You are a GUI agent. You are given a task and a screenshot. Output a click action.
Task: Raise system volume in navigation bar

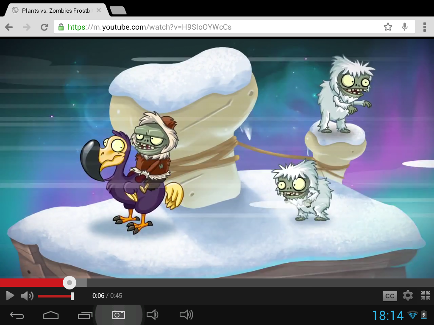[x=186, y=314]
